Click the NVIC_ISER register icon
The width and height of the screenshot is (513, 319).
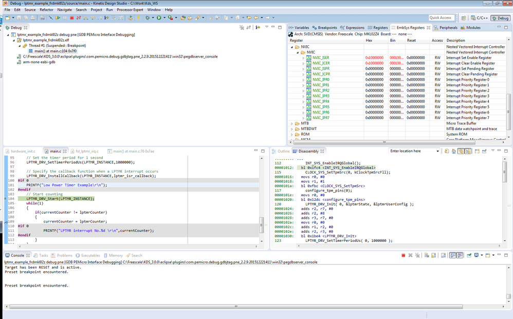tap(308, 58)
